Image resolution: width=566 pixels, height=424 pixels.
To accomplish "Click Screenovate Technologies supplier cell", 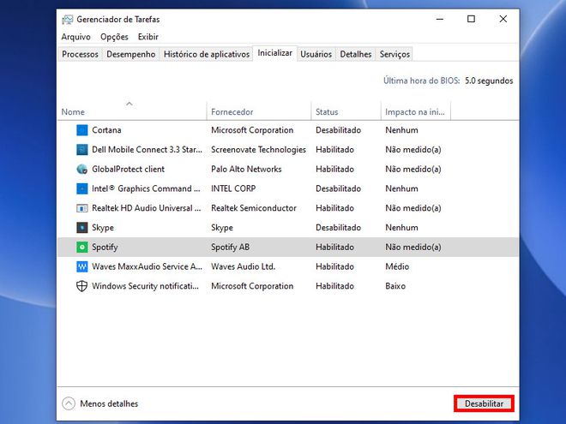I will (x=258, y=150).
